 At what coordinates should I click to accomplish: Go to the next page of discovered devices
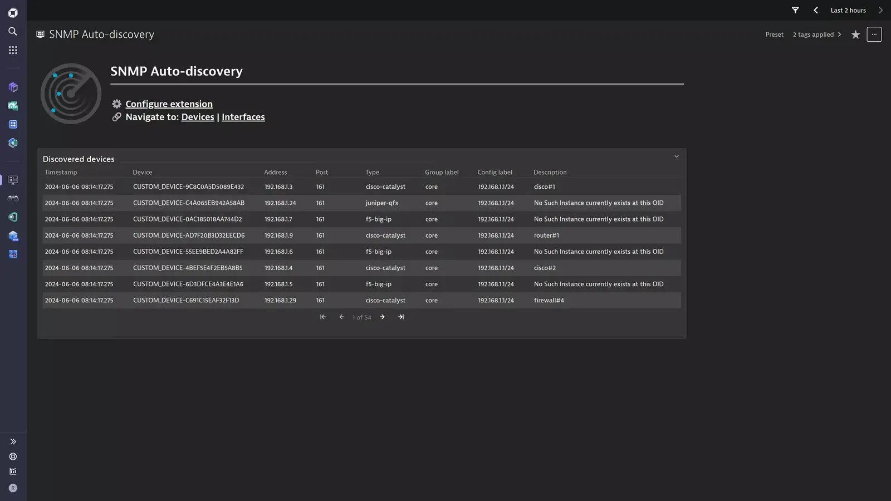(x=382, y=317)
